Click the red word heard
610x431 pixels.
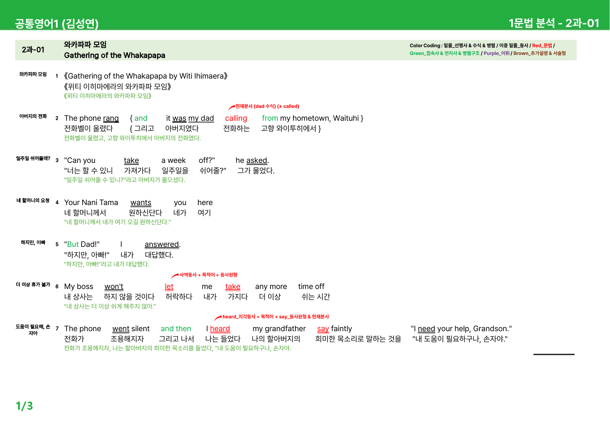pos(220,329)
